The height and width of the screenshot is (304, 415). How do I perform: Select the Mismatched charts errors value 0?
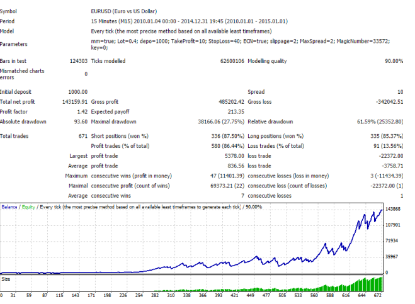coord(86,74)
